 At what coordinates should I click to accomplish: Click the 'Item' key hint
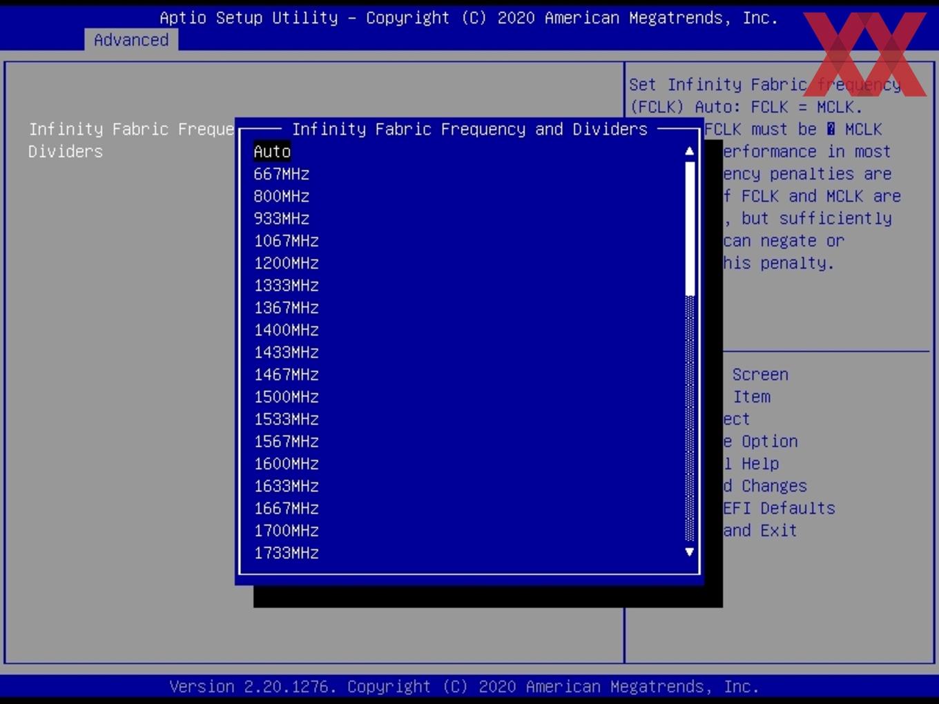pos(751,397)
